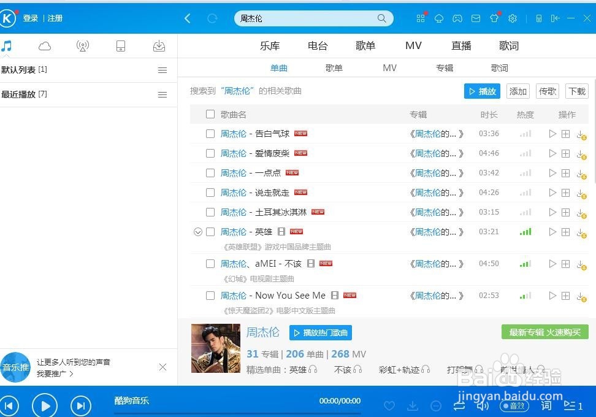
Task: Open the MV film icon beside 英雄
Action: (x=281, y=232)
